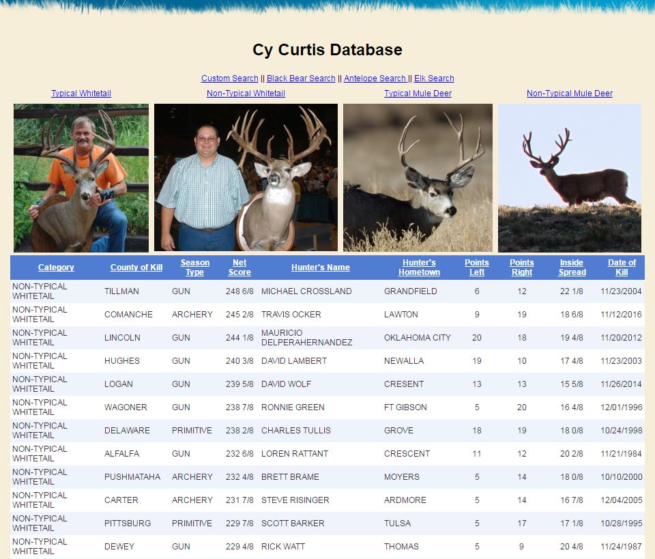Click the ARDMORE hometown cell
This screenshot has width=655, height=559.
point(405,500)
